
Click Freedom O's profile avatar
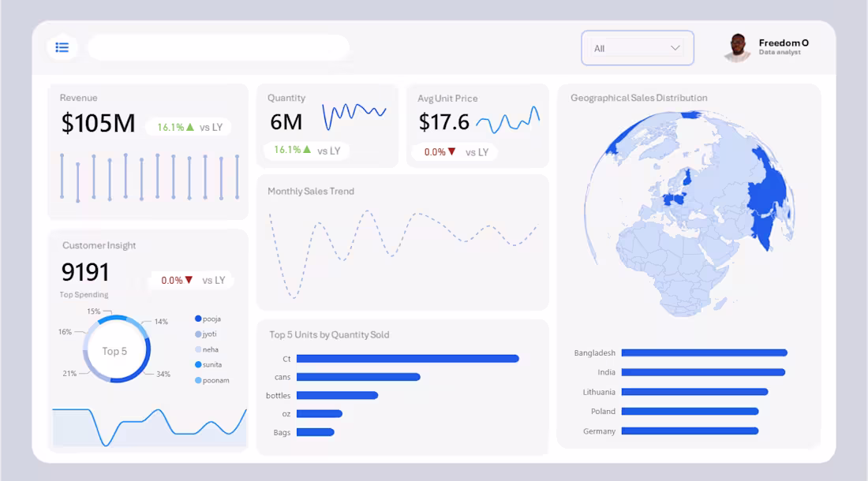(x=738, y=47)
